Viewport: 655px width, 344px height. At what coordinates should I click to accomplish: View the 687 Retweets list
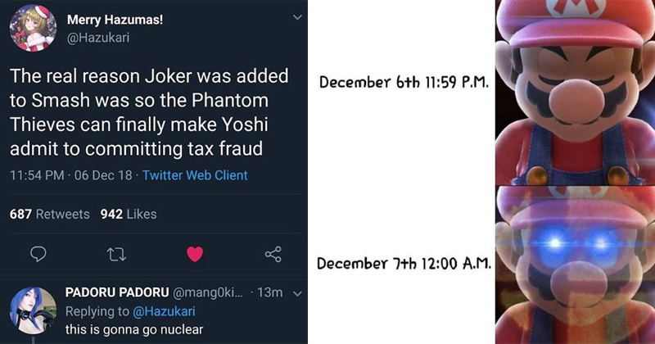49,214
